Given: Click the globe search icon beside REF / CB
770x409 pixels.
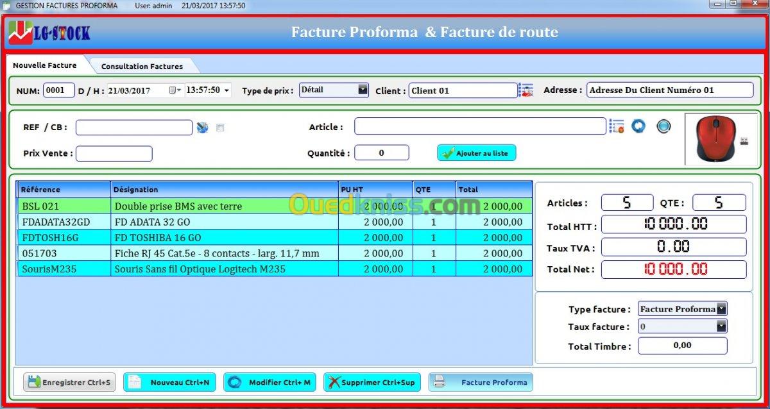Looking at the screenshot, I should (203, 128).
